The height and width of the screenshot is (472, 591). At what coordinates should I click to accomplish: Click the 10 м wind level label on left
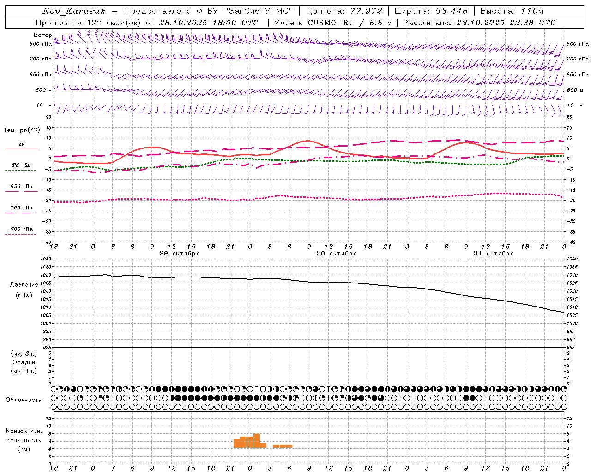coord(44,105)
